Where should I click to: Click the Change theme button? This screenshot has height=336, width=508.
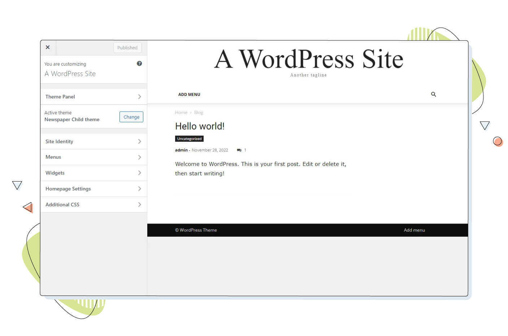[131, 117]
